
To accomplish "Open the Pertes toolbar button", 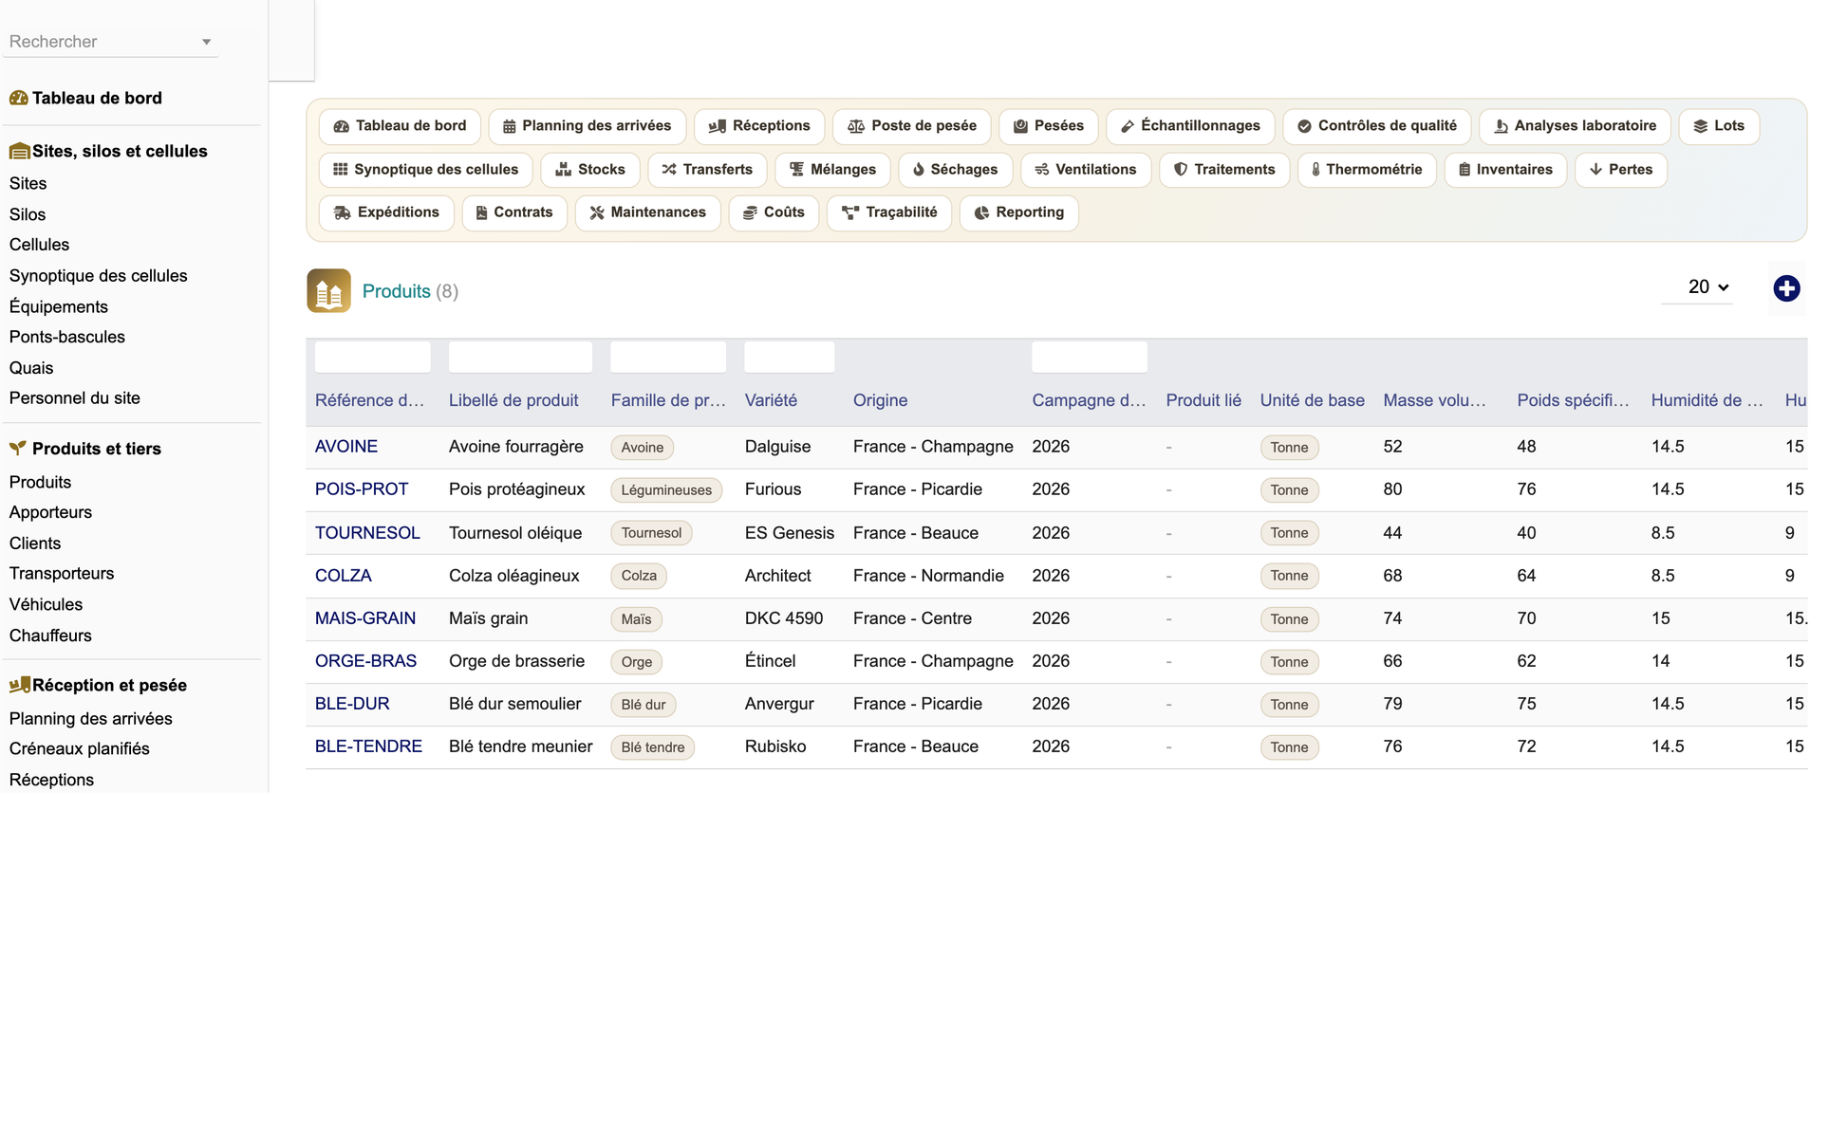I will point(1621,170).
